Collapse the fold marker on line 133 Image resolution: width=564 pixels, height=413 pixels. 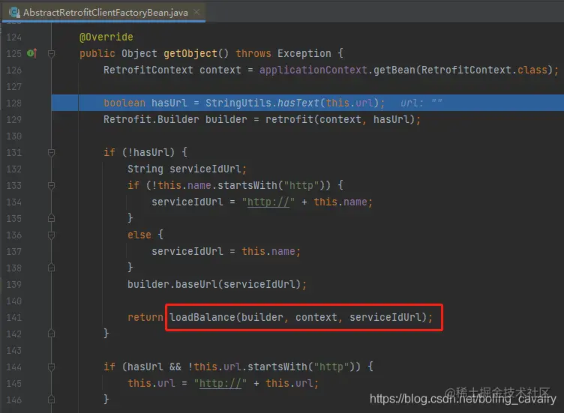coord(52,185)
